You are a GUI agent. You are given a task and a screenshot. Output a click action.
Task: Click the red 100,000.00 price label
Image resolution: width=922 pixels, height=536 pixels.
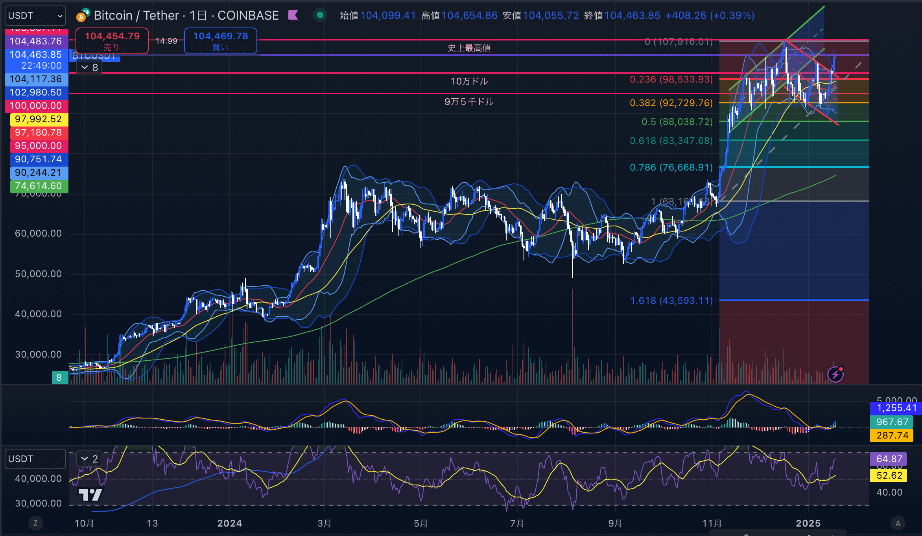pyautogui.click(x=36, y=106)
